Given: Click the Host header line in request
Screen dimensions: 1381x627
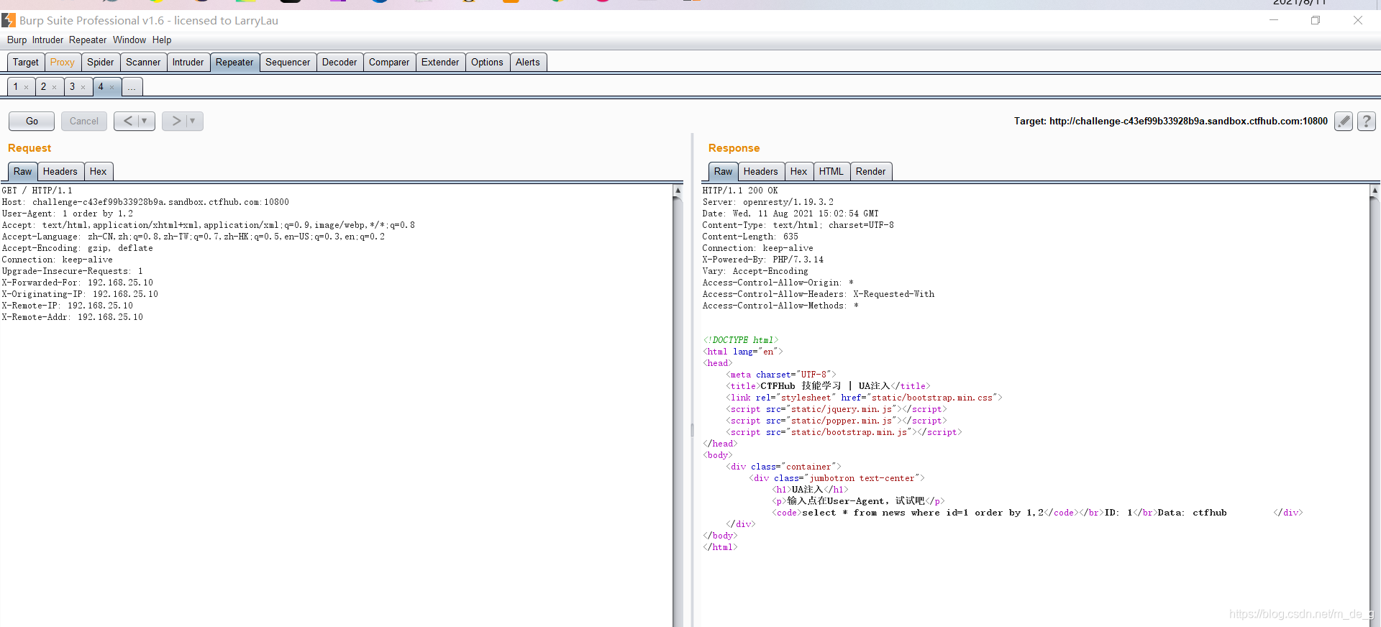Looking at the screenshot, I should [145, 202].
